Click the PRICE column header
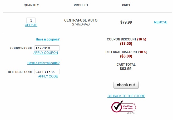The image size is (173, 120). tap(126, 5)
